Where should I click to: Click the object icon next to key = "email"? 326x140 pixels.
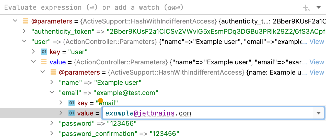[x=72, y=103]
